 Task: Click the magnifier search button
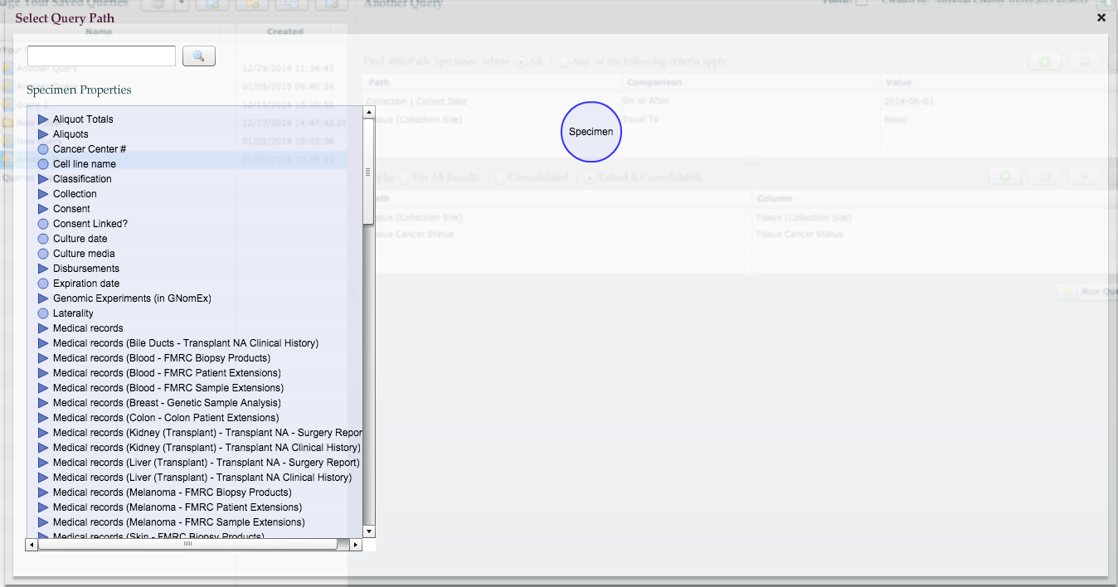pyautogui.click(x=199, y=56)
